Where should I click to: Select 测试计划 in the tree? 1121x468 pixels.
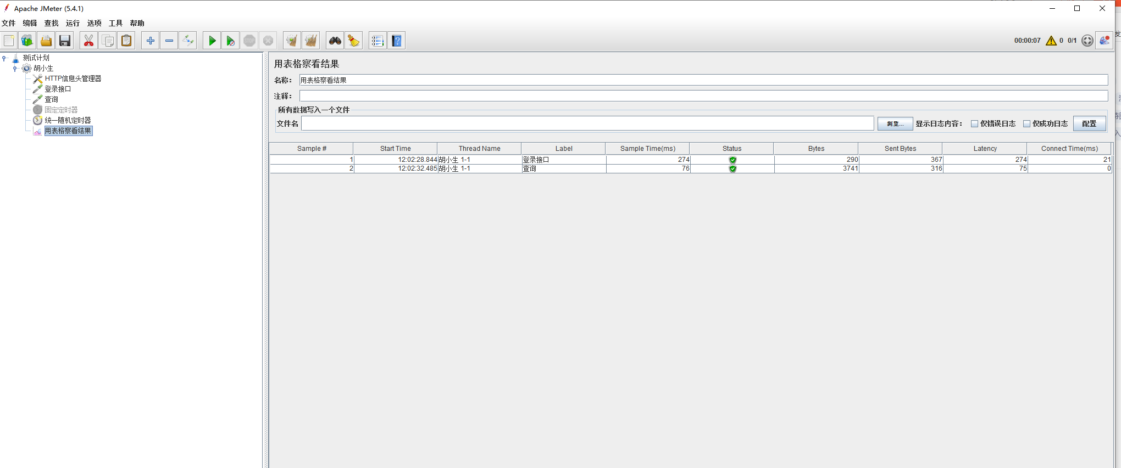[x=36, y=58]
